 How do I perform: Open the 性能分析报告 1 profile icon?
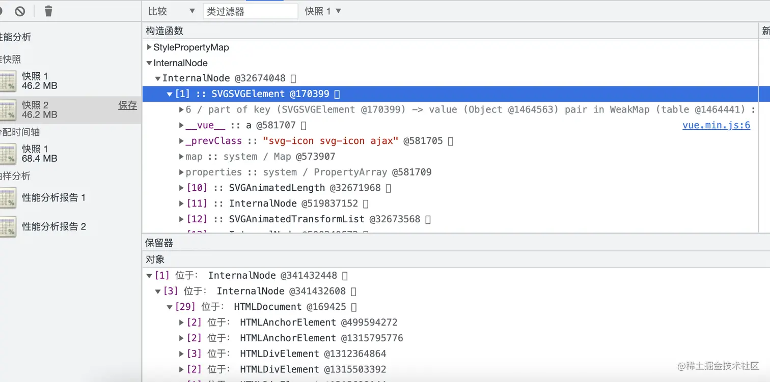click(x=8, y=197)
